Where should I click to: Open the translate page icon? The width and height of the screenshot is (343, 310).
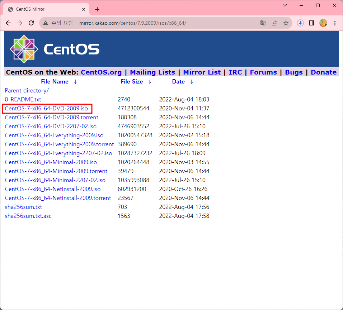[263, 23]
